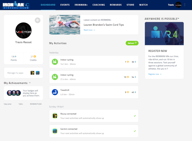Open Travis user avatar menu

point(178,5)
